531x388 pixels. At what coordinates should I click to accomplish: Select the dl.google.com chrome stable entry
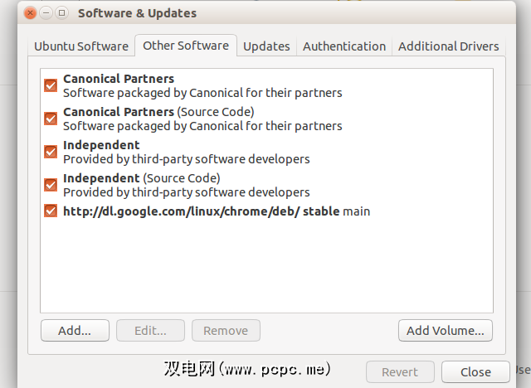[217, 211]
